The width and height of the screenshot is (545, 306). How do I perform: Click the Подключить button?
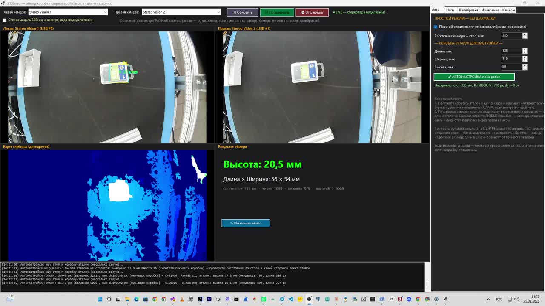click(x=277, y=12)
